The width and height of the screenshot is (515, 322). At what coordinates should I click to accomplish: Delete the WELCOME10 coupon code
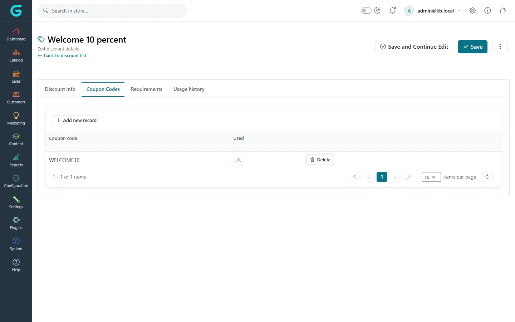click(x=320, y=160)
